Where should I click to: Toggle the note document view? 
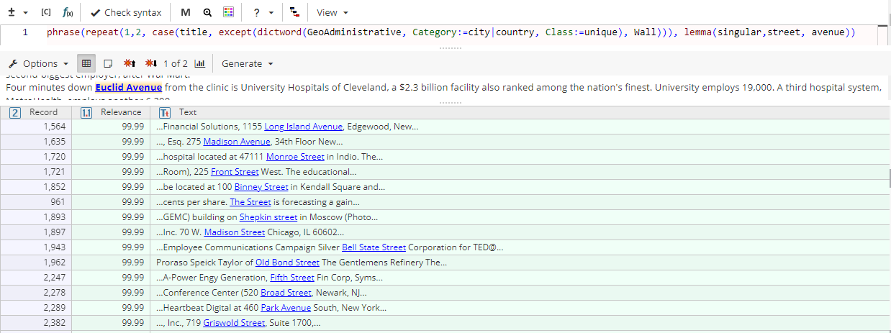point(108,63)
